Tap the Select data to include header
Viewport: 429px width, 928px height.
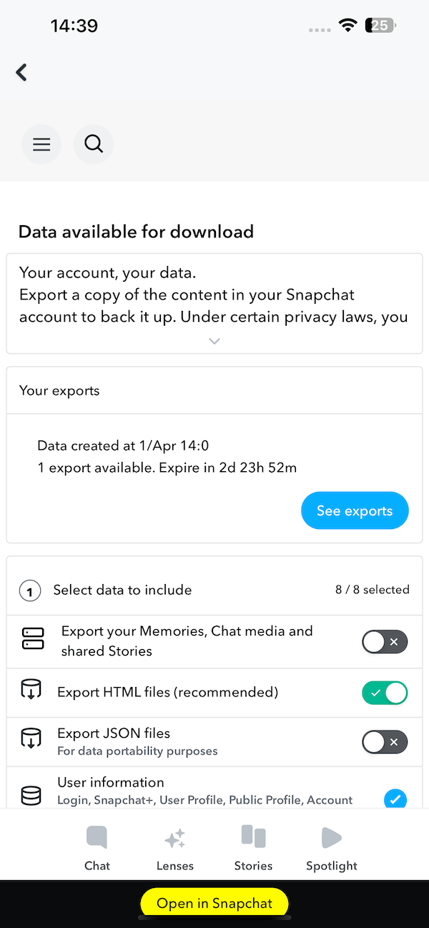(122, 590)
